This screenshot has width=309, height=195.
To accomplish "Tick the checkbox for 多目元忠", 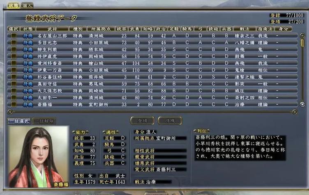I will (14, 43).
